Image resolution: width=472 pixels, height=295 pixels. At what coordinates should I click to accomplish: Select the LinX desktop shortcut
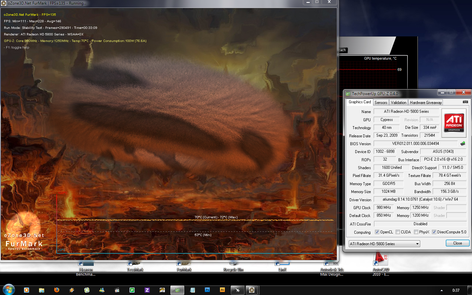coord(282,266)
